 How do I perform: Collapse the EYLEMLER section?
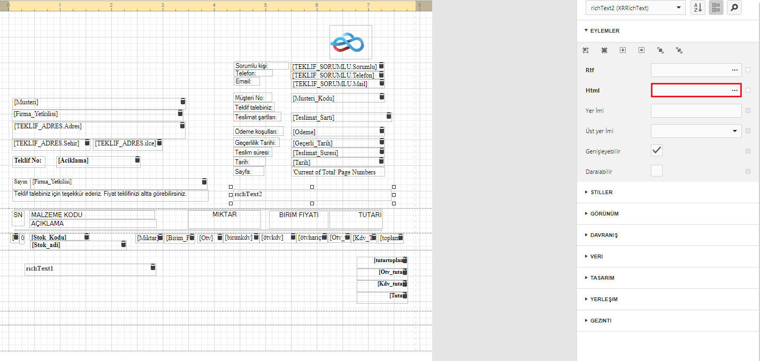pos(604,30)
